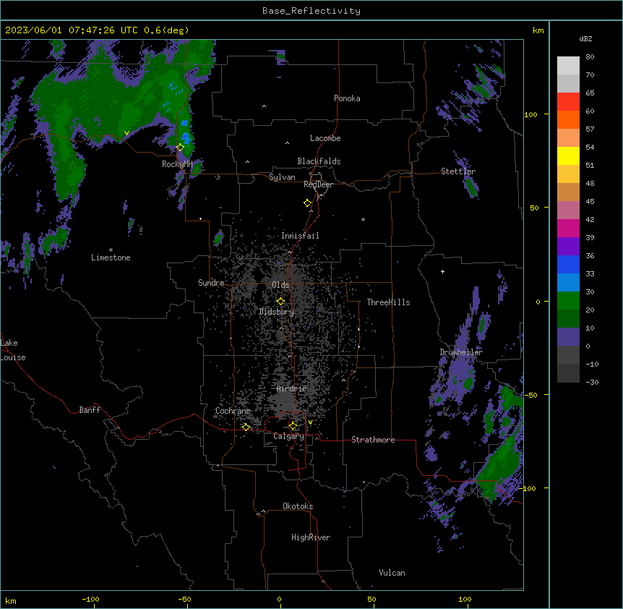Click the yellow marker near RockyMH
Image resolution: width=623 pixels, height=609 pixels.
(x=180, y=148)
